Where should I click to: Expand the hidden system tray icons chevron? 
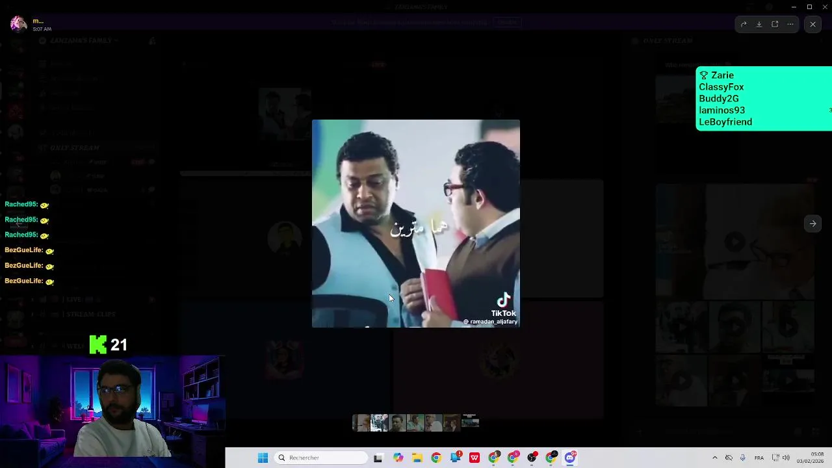pyautogui.click(x=715, y=458)
